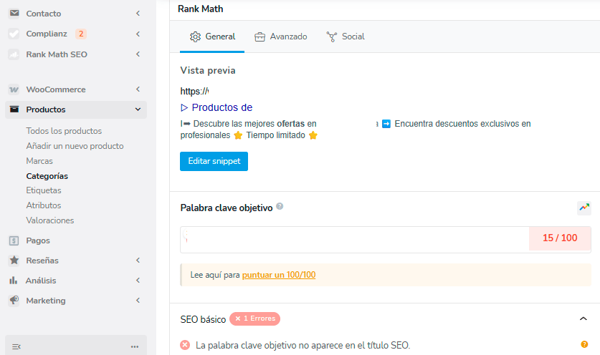Open the Etiquetas submenu item

point(44,190)
